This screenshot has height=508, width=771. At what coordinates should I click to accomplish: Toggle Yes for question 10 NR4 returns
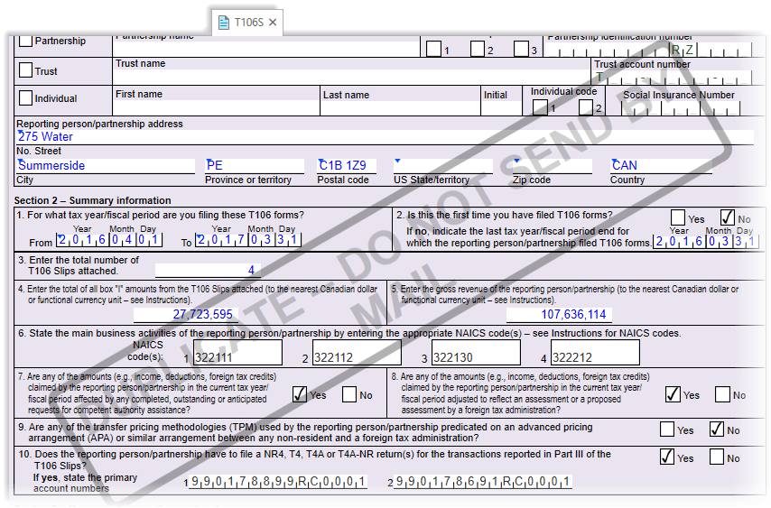coord(667,457)
